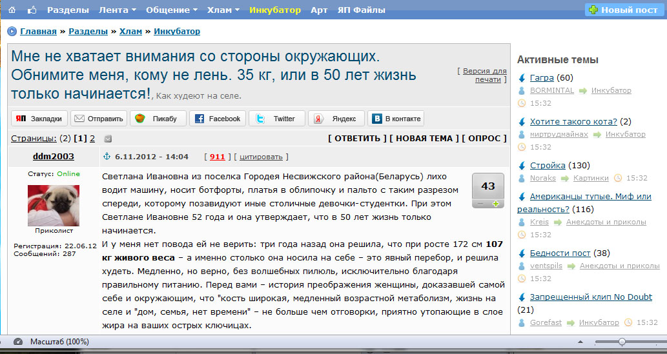
Task: Open the ЯП Файлы menu item
Action: tap(362, 10)
